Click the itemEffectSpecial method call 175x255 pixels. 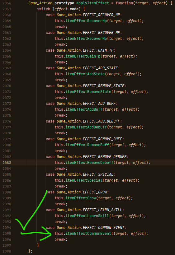[x=84, y=180]
